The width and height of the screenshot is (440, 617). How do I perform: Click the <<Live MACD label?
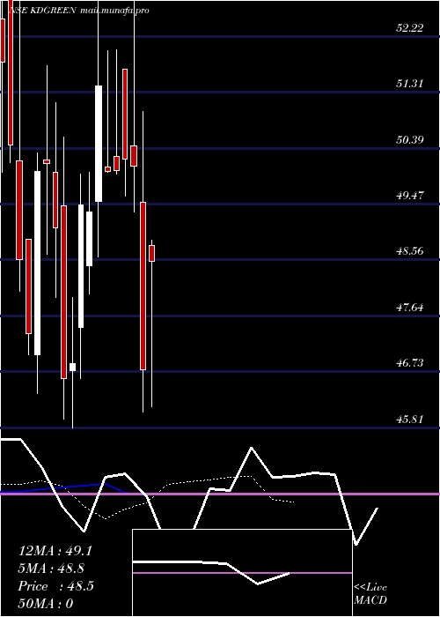pos(370,594)
